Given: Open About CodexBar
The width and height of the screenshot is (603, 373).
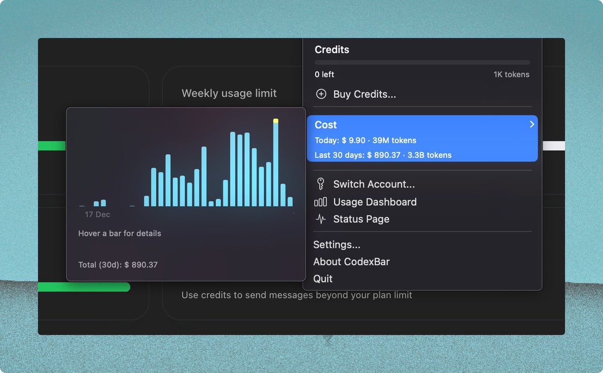Looking at the screenshot, I should point(351,261).
